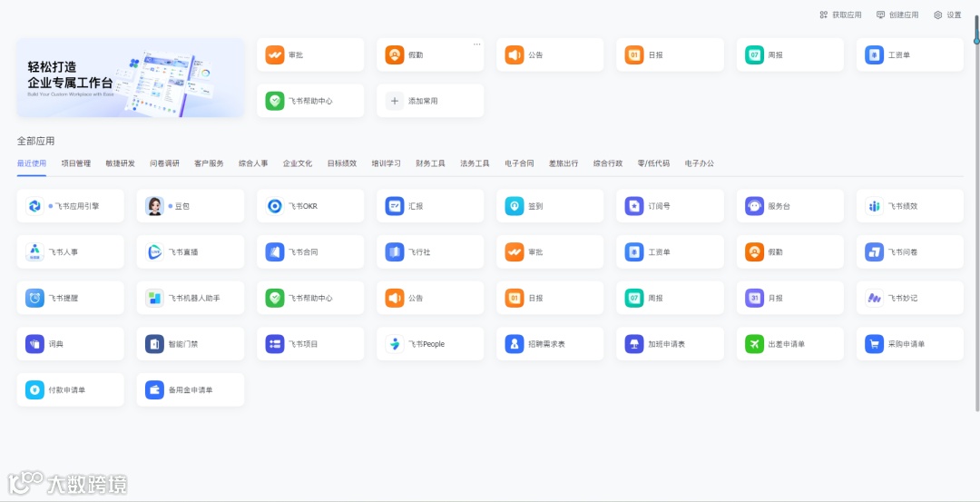980x502 pixels.
Task: Open the 飞书应用引擎 app icon
Action: (x=34, y=206)
